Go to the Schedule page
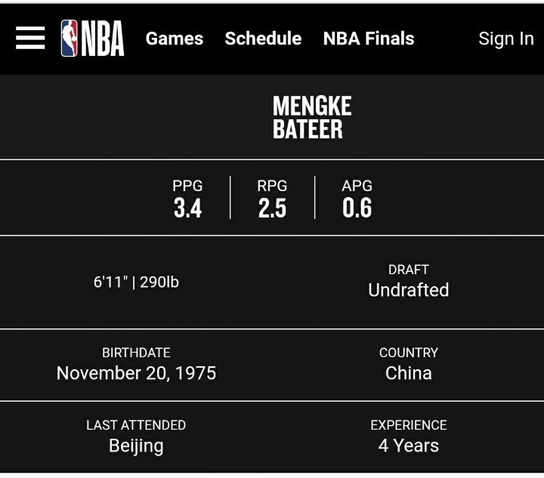The image size is (544, 478). pyautogui.click(x=263, y=39)
